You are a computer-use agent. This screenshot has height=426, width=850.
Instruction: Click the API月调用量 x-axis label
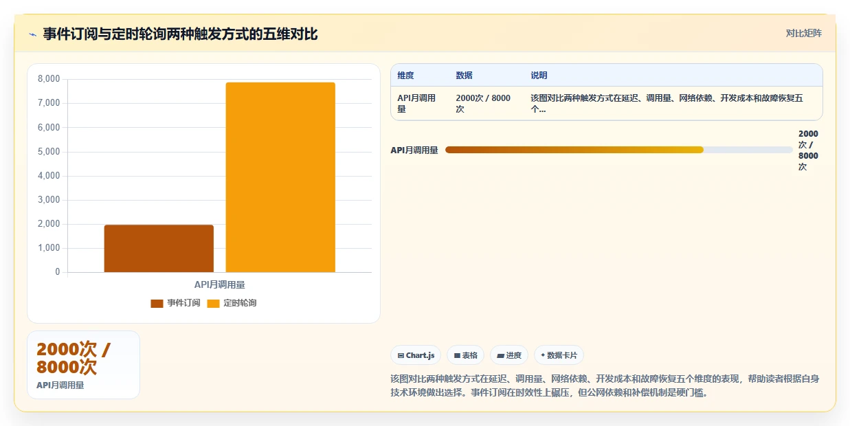tap(220, 284)
